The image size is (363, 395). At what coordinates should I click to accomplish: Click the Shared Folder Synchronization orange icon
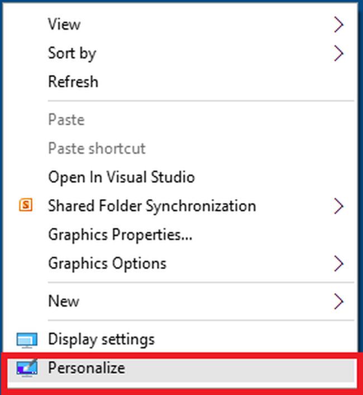tap(26, 206)
